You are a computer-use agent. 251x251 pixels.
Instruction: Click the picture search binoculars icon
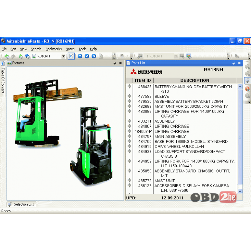point(189,56)
